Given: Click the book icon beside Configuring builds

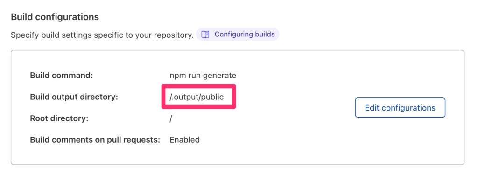Looking at the screenshot, I should click(x=205, y=35).
